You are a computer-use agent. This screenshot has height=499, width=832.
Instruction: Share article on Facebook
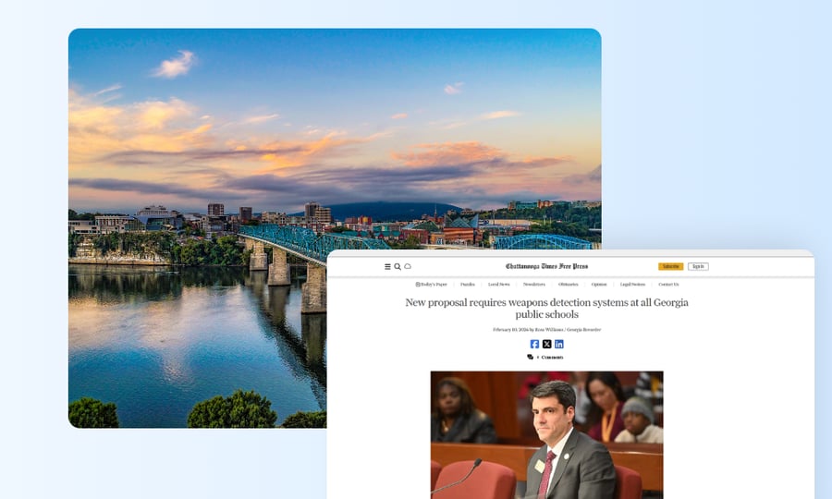pos(534,344)
